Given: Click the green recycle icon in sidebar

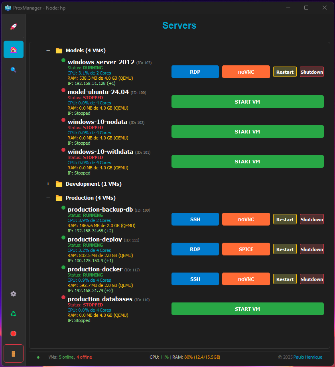Looking at the screenshot, I should (13, 314).
